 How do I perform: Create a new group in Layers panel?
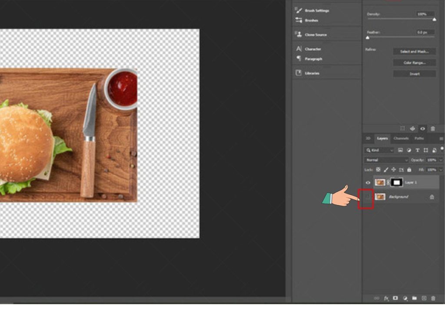(414, 298)
